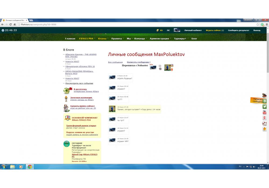Click the Chrome menu hamburger icon
This screenshot has height=188, width=269.
coord(266,24)
